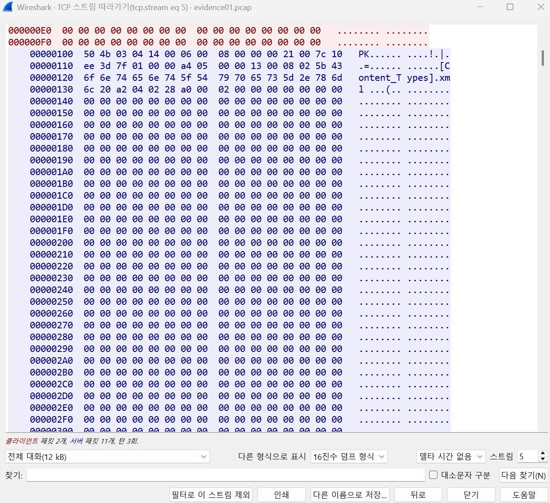
Task: Open the 16진수 덤프 형식 dropdown
Action: [x=349, y=457]
